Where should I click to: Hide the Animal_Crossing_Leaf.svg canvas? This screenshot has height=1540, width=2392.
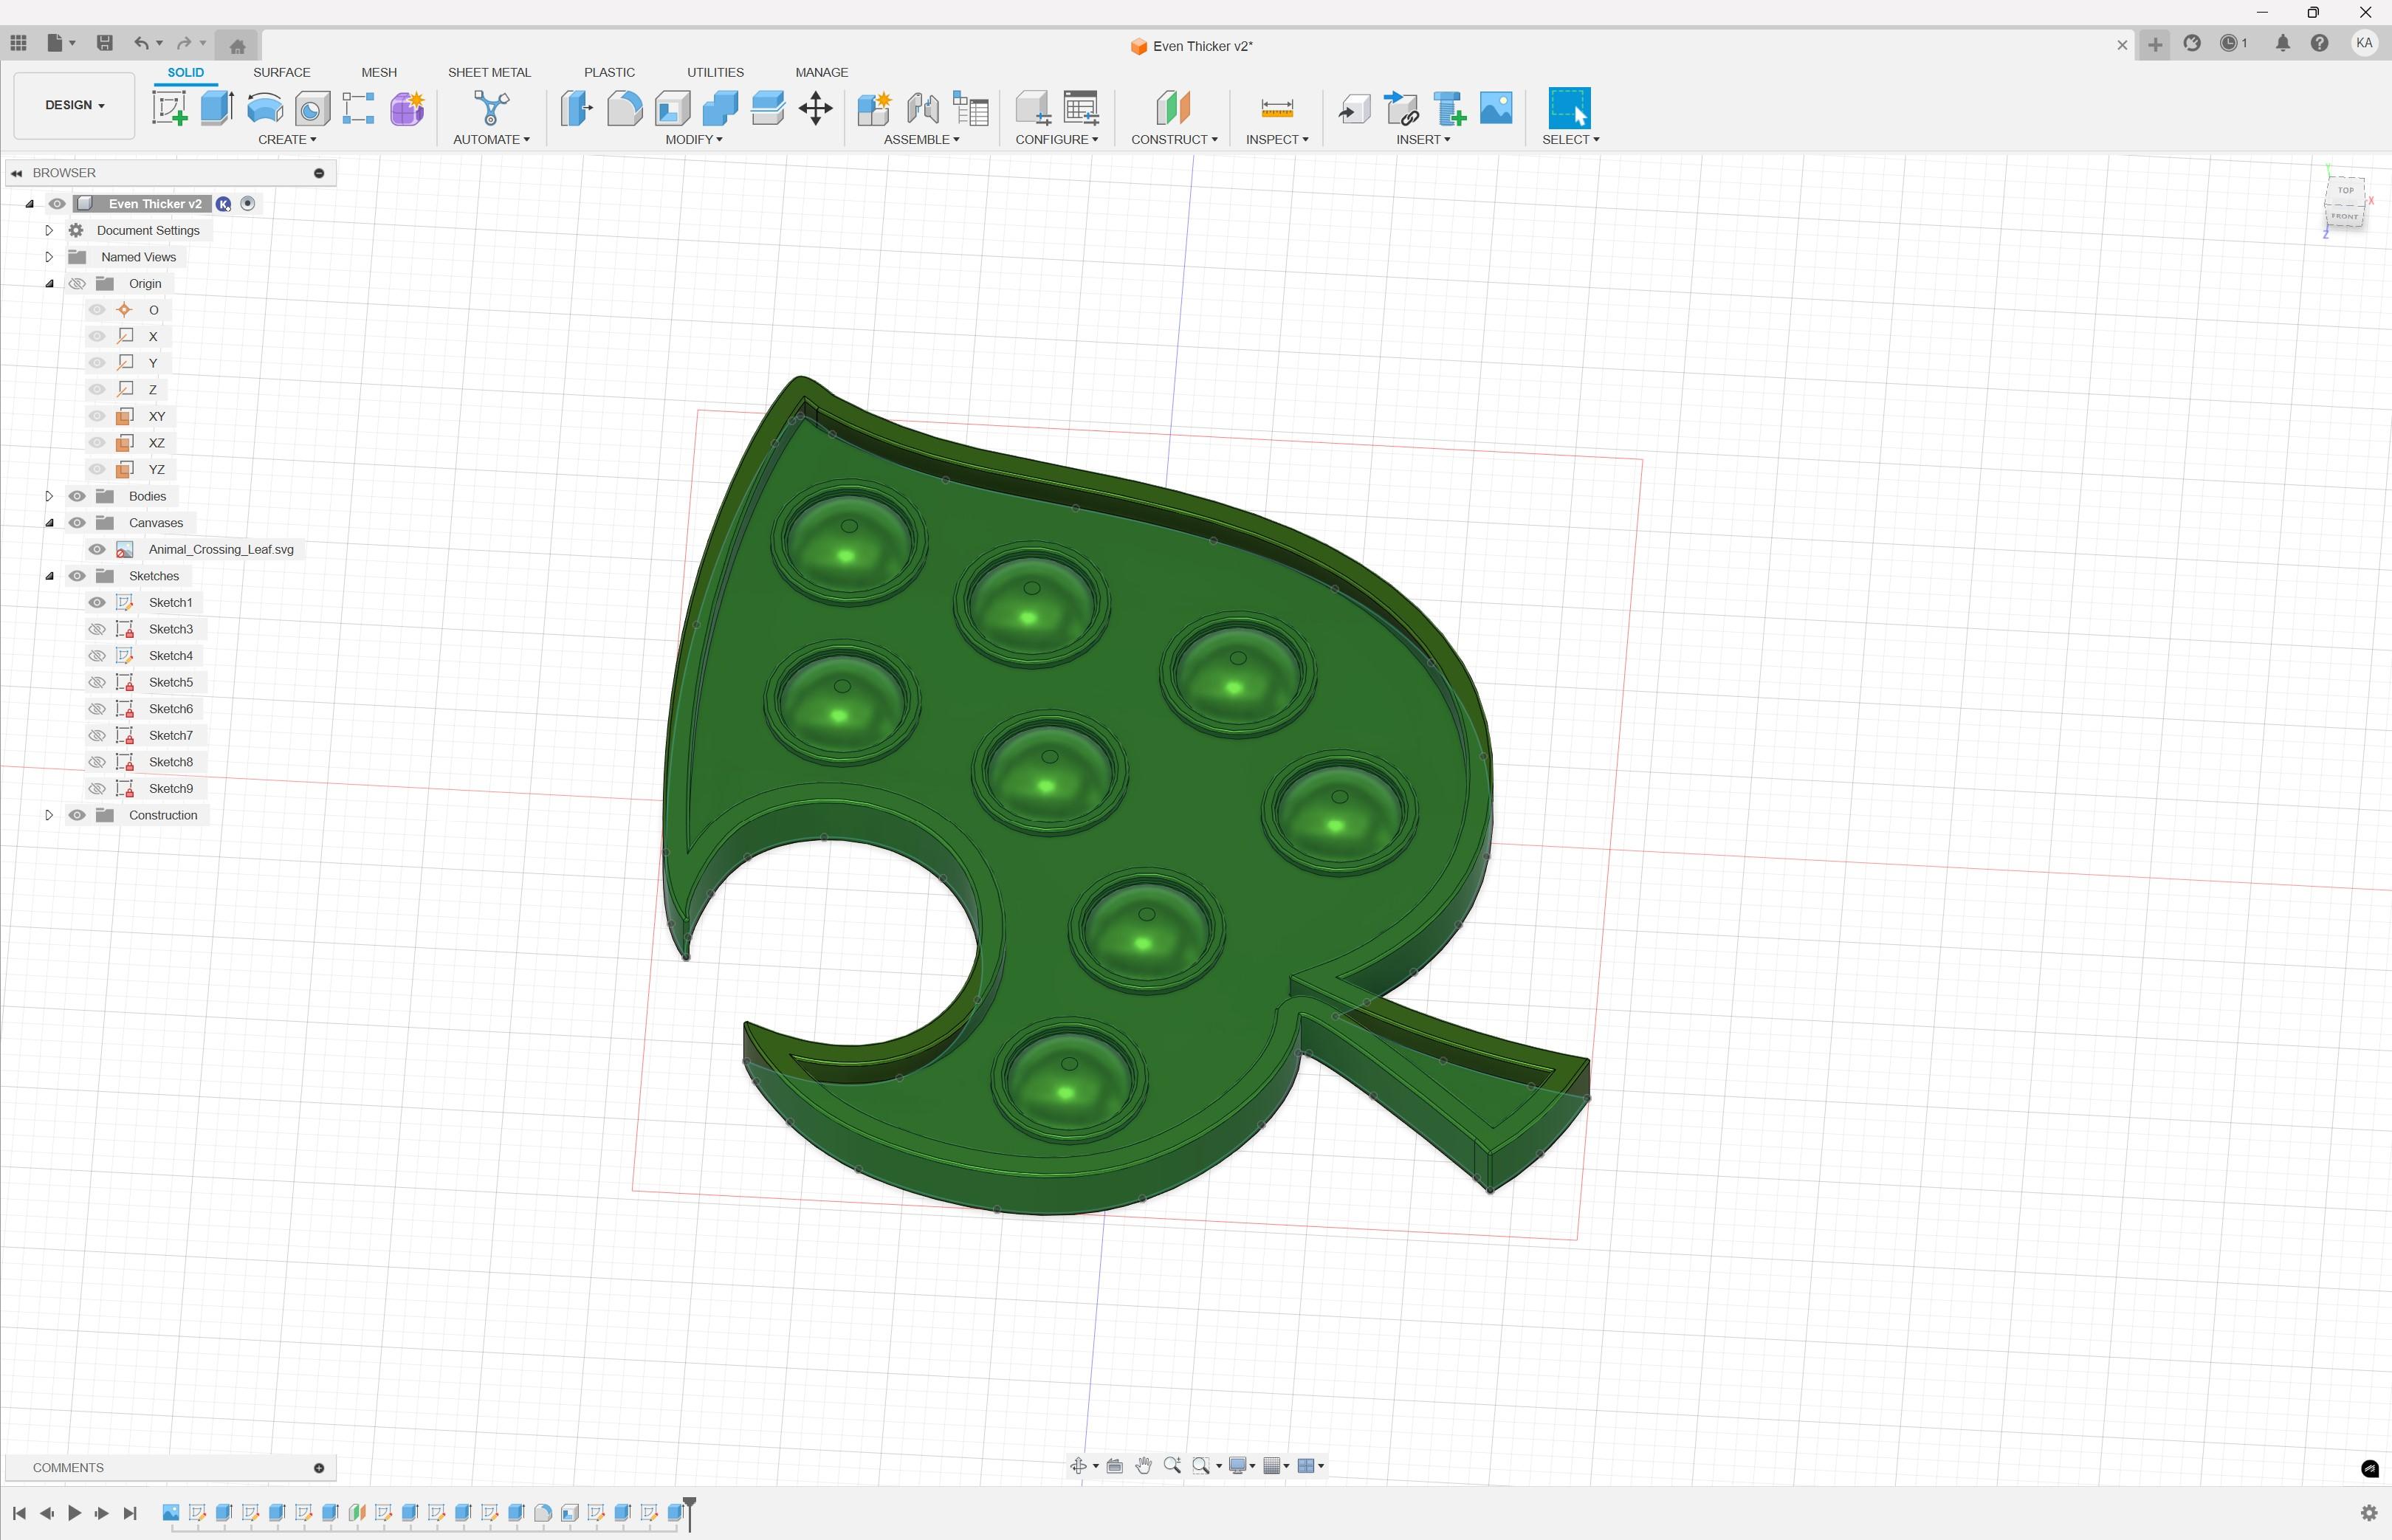97,549
